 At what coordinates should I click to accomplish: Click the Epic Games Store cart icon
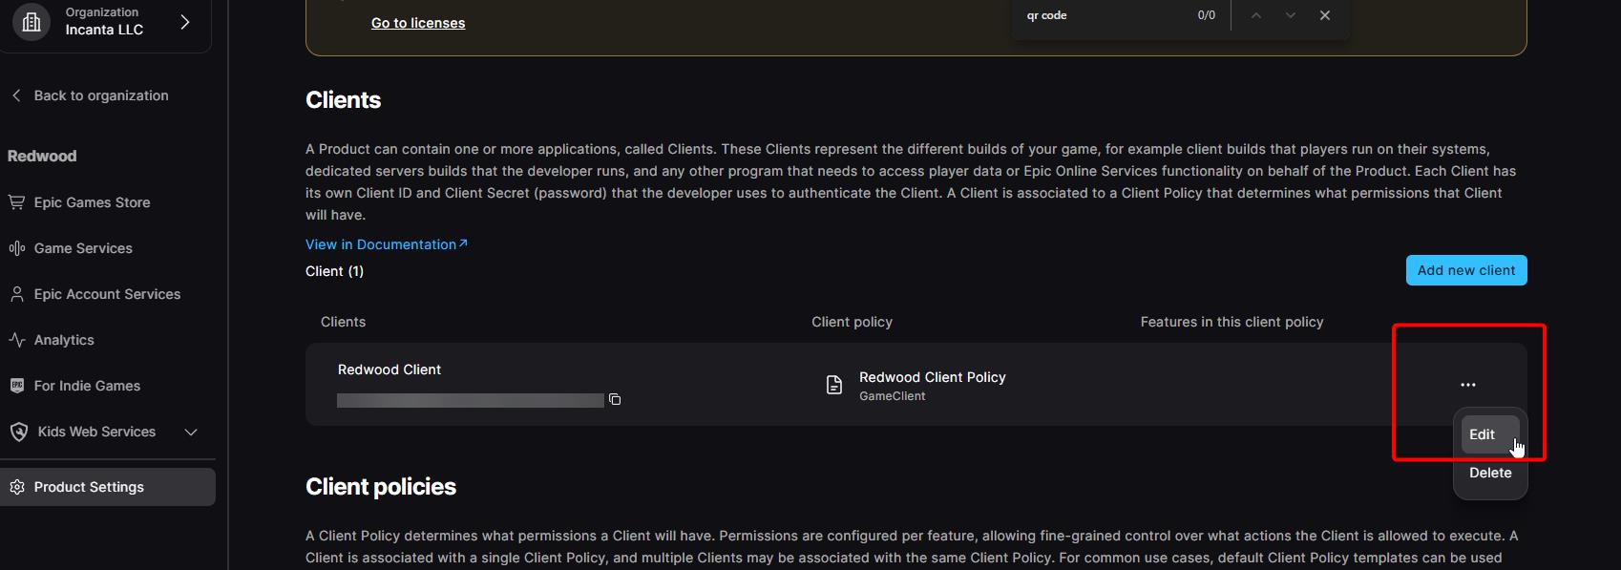click(x=16, y=202)
